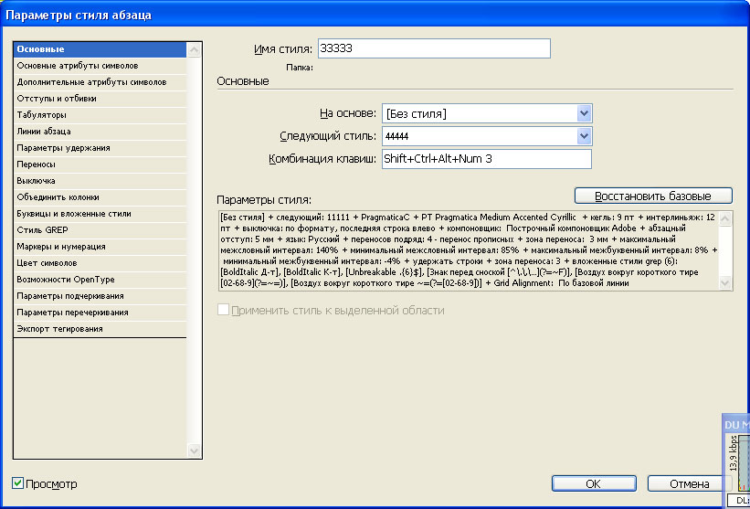Open Дополнительные атрибуты символов section
This screenshot has height=509, width=750.
coord(100,82)
